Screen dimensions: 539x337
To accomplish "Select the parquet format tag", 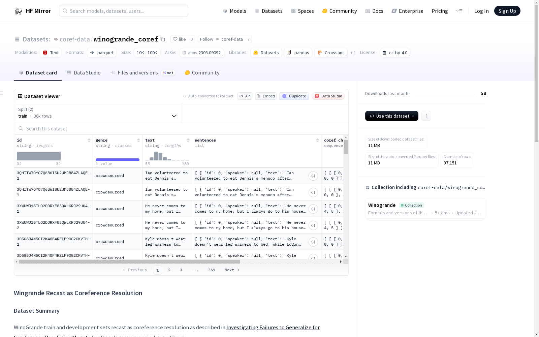I will [x=102, y=53].
